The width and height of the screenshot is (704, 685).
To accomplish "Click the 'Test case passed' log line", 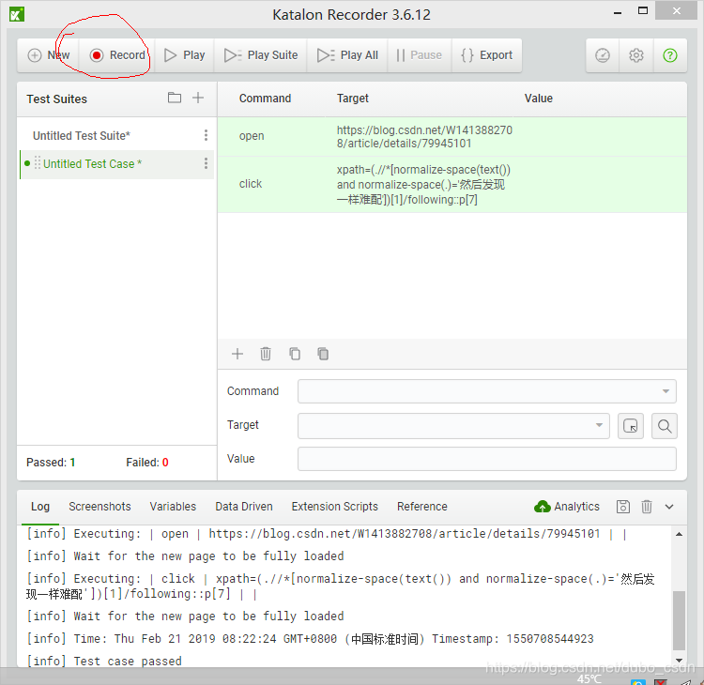I will [104, 661].
